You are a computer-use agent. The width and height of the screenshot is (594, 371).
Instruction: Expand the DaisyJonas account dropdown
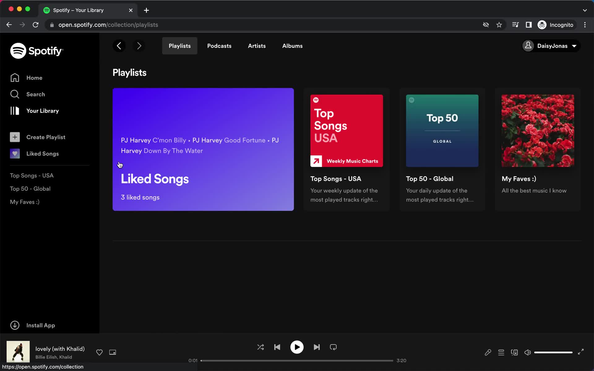coord(551,46)
